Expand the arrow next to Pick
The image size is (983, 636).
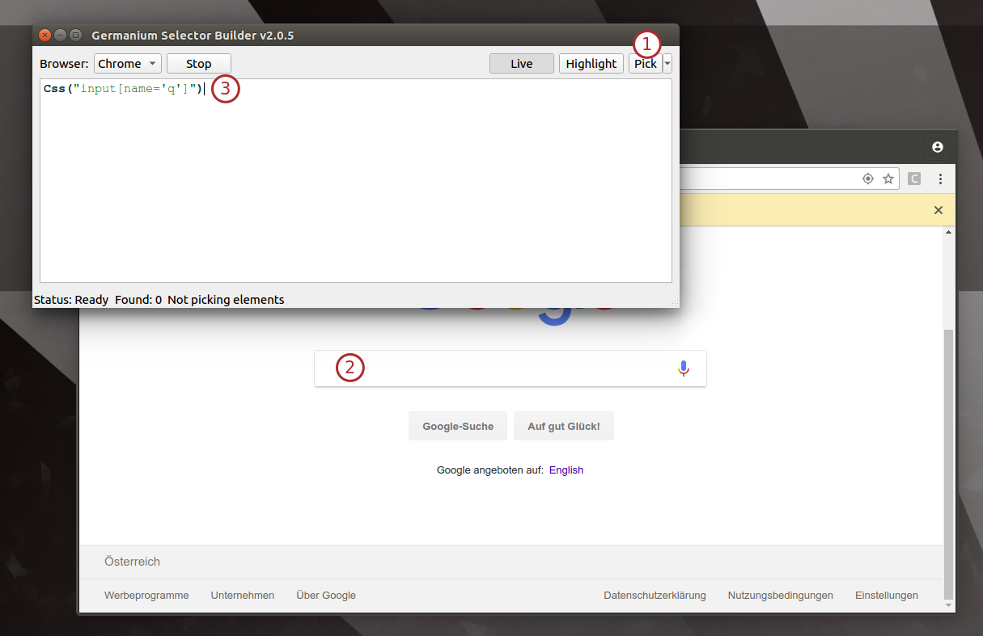(667, 64)
